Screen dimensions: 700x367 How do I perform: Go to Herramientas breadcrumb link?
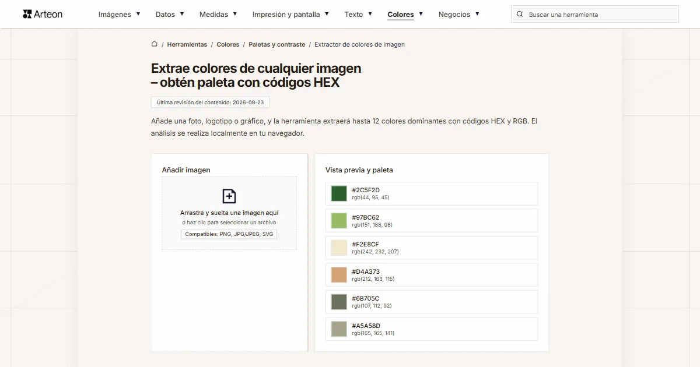[187, 44]
